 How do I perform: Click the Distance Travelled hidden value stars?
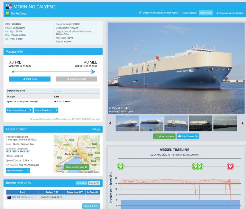point(57,91)
